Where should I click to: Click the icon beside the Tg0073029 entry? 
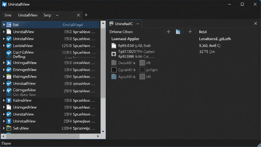point(114,54)
